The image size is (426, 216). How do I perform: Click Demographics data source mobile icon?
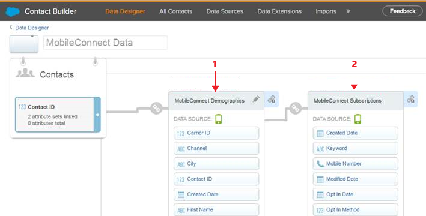pyautogui.click(x=219, y=119)
